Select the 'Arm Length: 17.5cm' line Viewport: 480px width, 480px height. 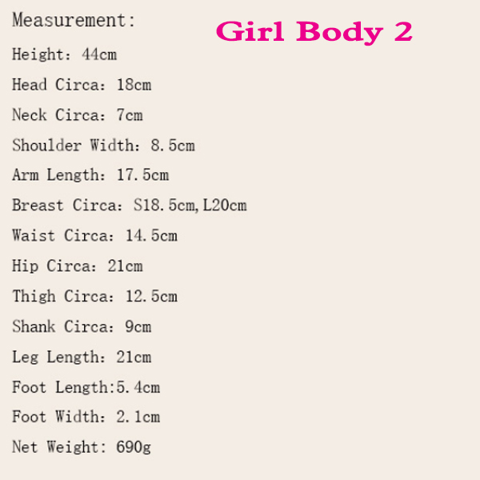90,175
